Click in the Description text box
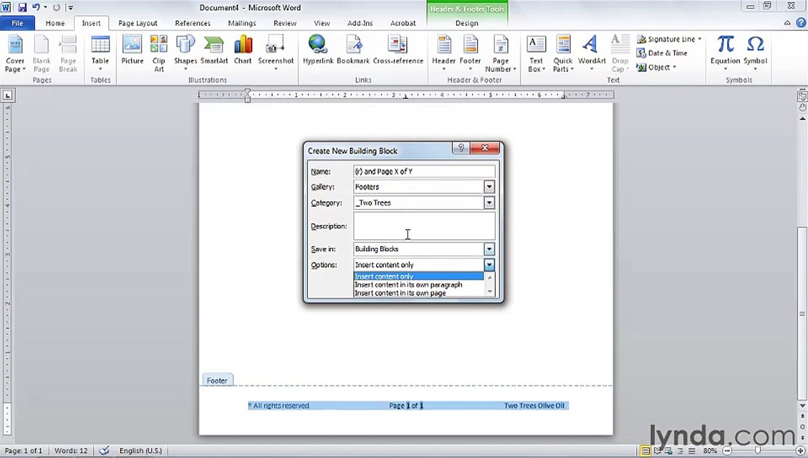 pos(424,226)
